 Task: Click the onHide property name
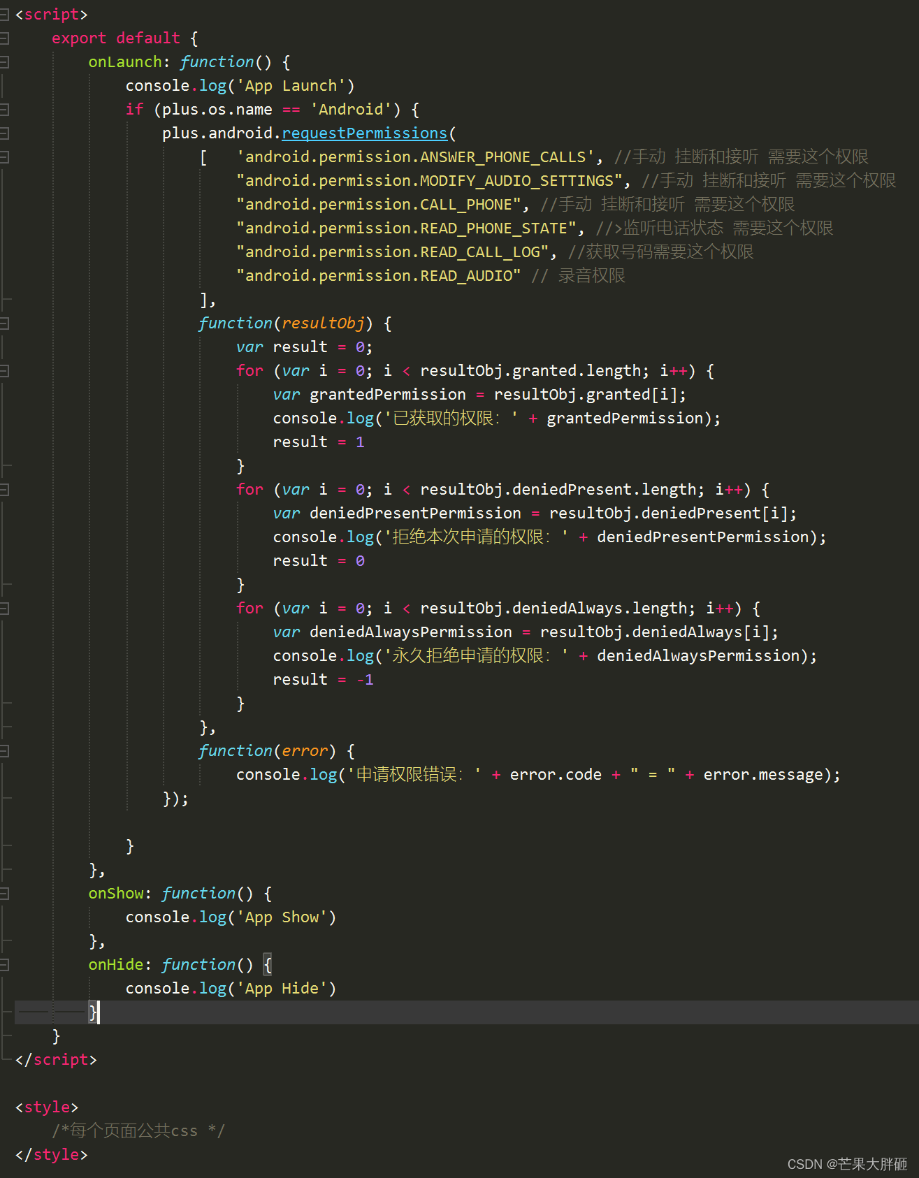pos(115,964)
